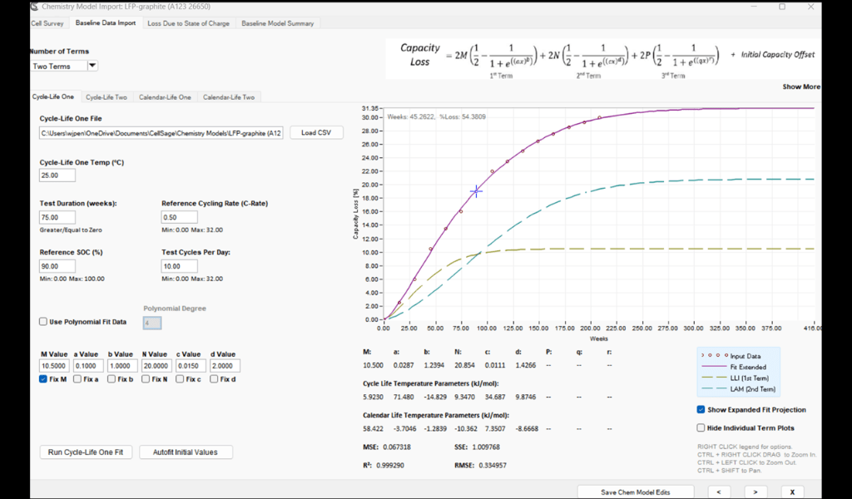Click the X button beside navigation arrows
This screenshot has height=499, width=852.
click(x=792, y=492)
